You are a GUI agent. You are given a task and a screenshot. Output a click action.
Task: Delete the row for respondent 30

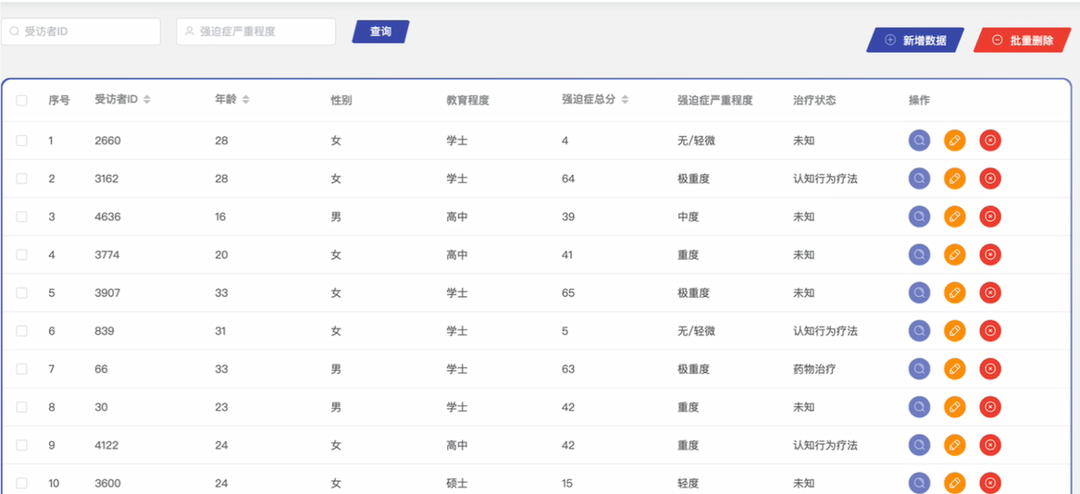tap(990, 407)
